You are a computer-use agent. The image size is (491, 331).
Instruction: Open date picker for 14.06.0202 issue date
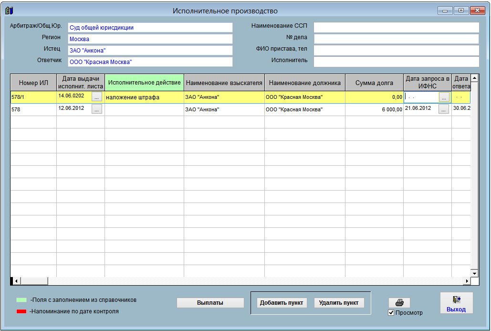[x=97, y=97]
